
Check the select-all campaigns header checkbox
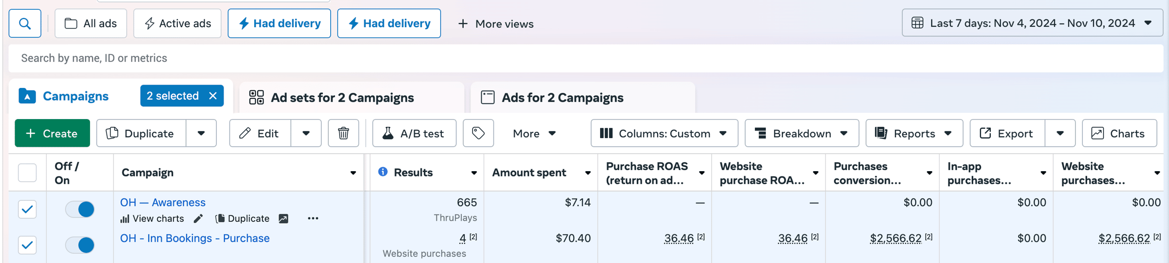[27, 173]
